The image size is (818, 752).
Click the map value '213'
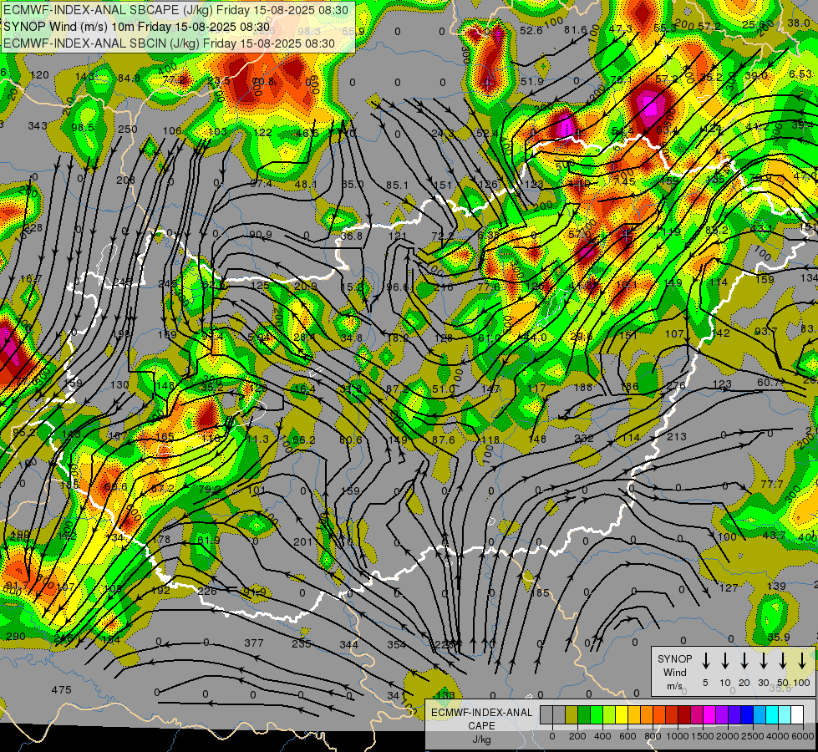point(677,436)
